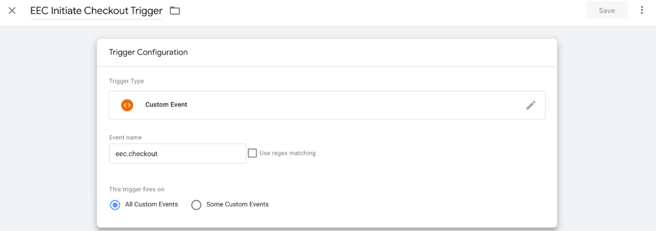Click the Event name label

[x=125, y=137]
